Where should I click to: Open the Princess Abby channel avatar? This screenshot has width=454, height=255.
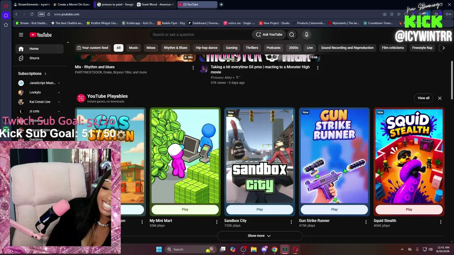click(204, 69)
